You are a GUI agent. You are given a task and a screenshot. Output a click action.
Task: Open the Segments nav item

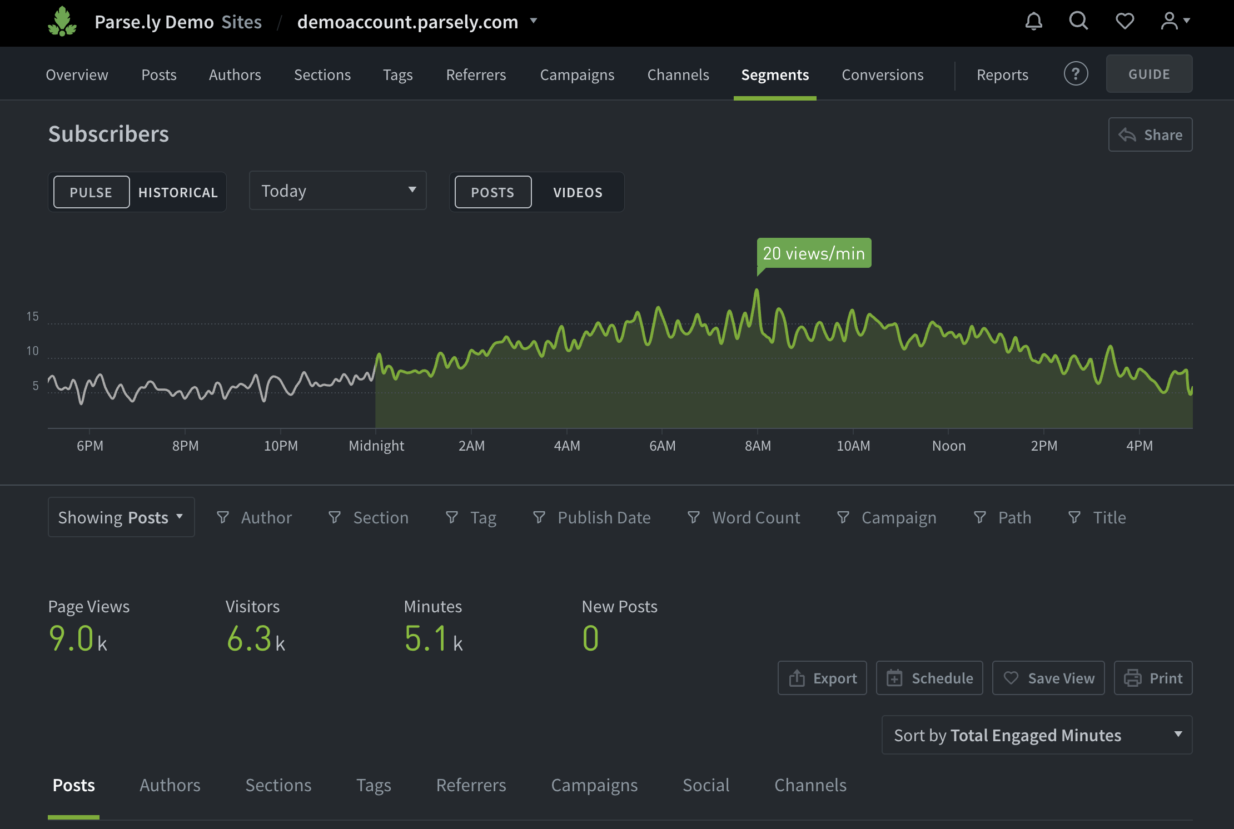coord(775,74)
